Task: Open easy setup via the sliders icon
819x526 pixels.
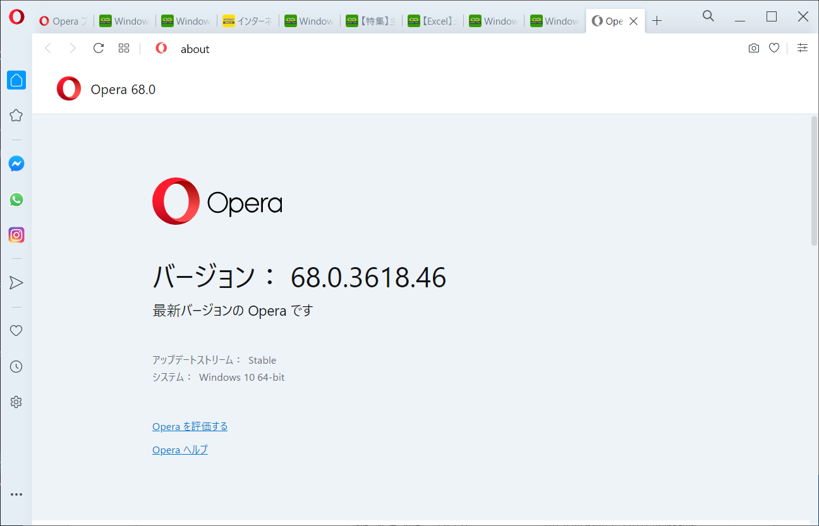Action: click(803, 47)
